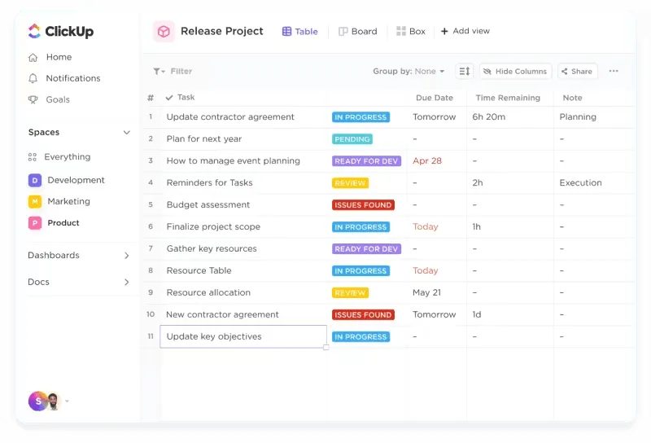
Task: Select the Product space P icon
Action: point(35,223)
